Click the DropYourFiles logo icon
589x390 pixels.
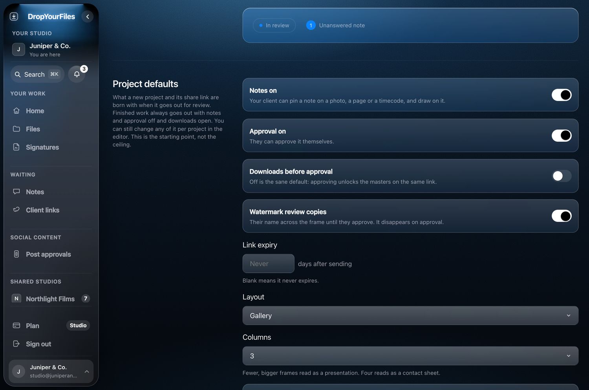(x=14, y=16)
